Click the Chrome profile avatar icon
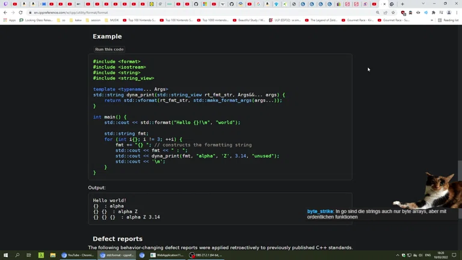This screenshot has width=462, height=260. coord(449,12)
